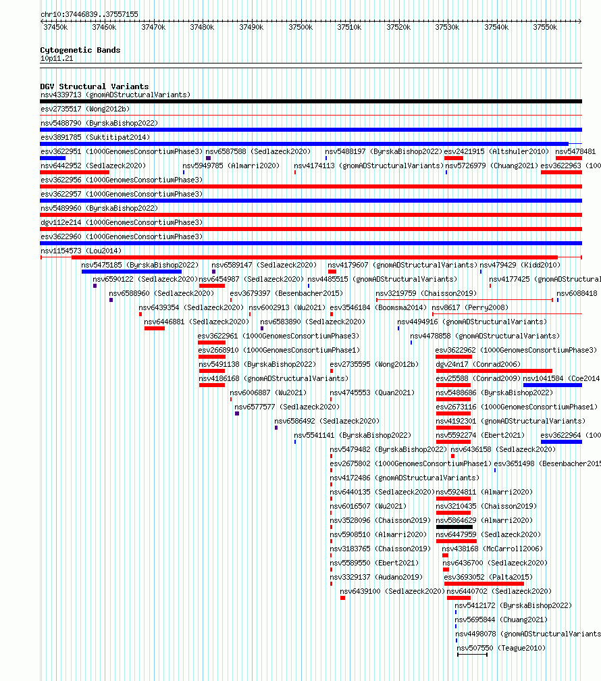Click nsv4485515 gnomADStructuralVariants label
This screenshot has width=601, height=681.
click(382, 279)
